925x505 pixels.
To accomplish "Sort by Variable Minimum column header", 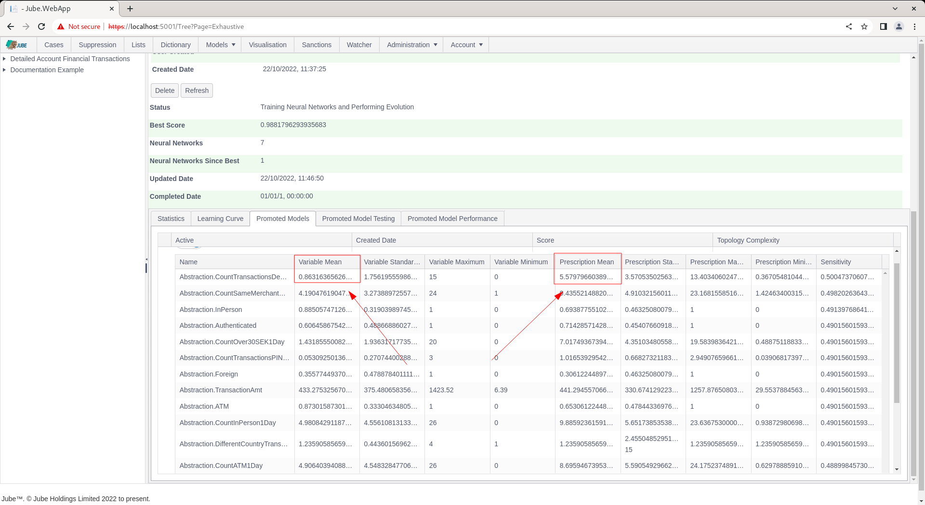I will pyautogui.click(x=523, y=262).
